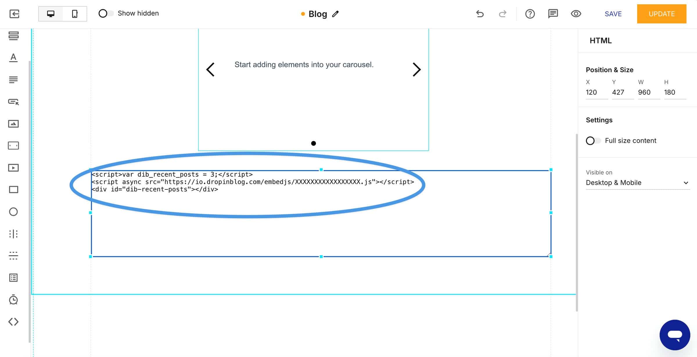Viewport: 697px width, 357px height.
Task: Add a heading text element
Action: pyautogui.click(x=13, y=58)
